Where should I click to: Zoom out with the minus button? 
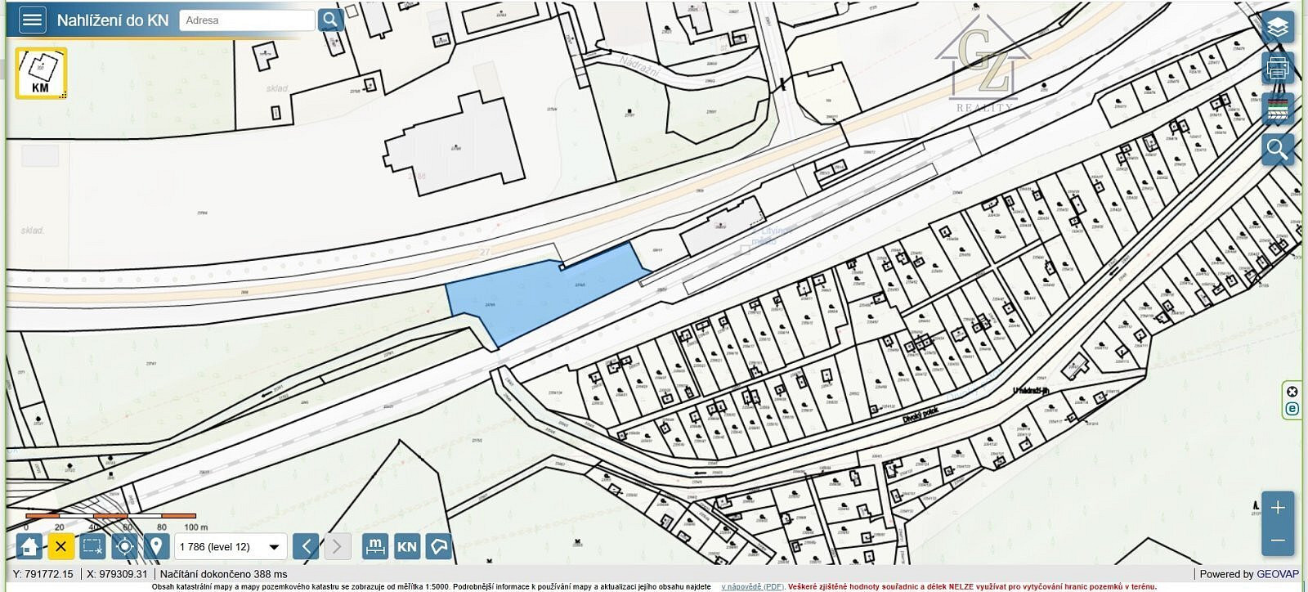pyautogui.click(x=1278, y=540)
